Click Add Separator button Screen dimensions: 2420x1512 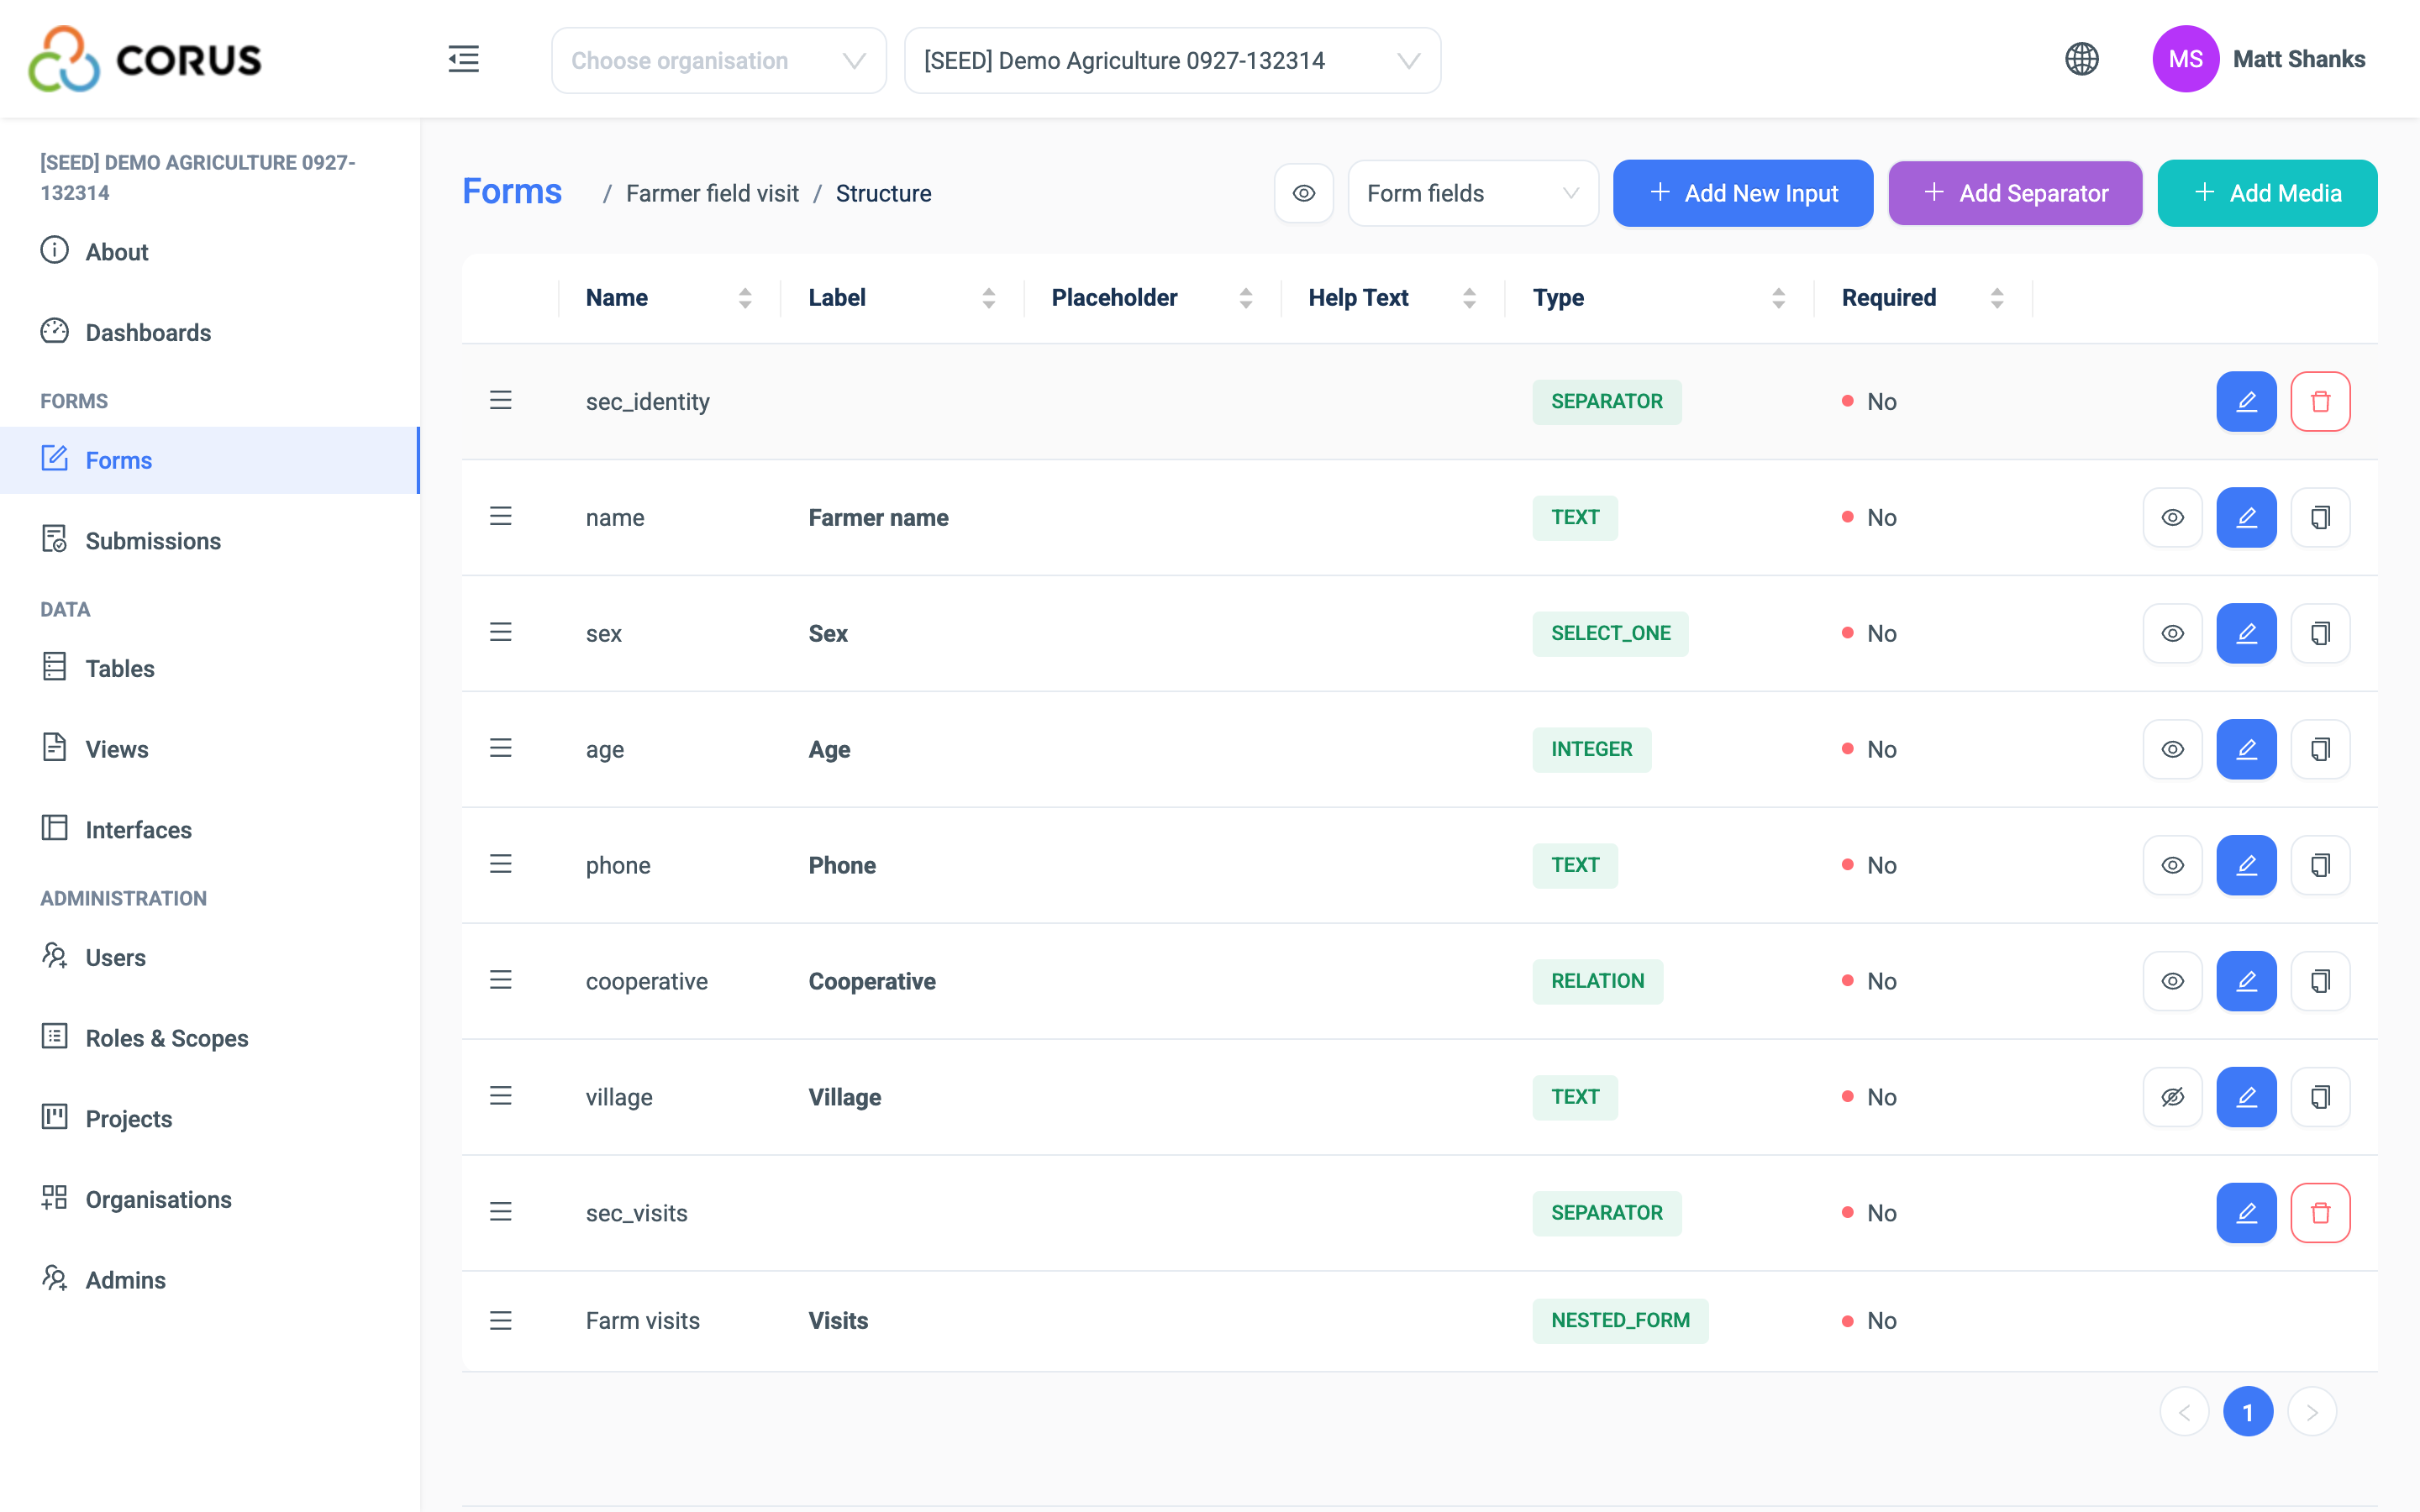[x=2014, y=193]
